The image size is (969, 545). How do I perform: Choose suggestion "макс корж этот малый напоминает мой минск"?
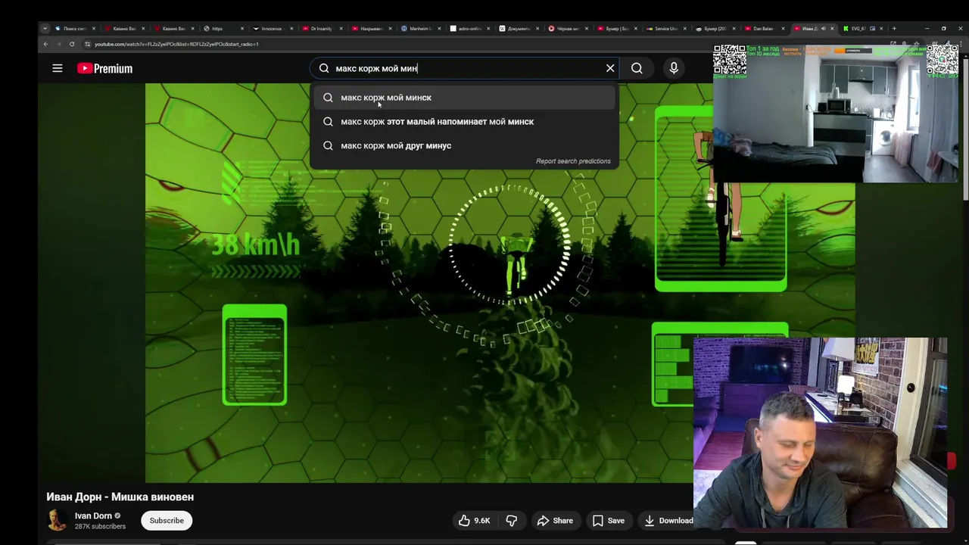(464, 122)
